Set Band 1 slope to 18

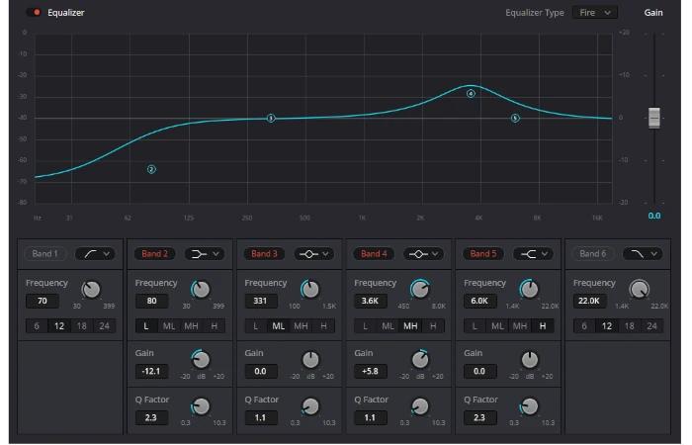pos(82,325)
